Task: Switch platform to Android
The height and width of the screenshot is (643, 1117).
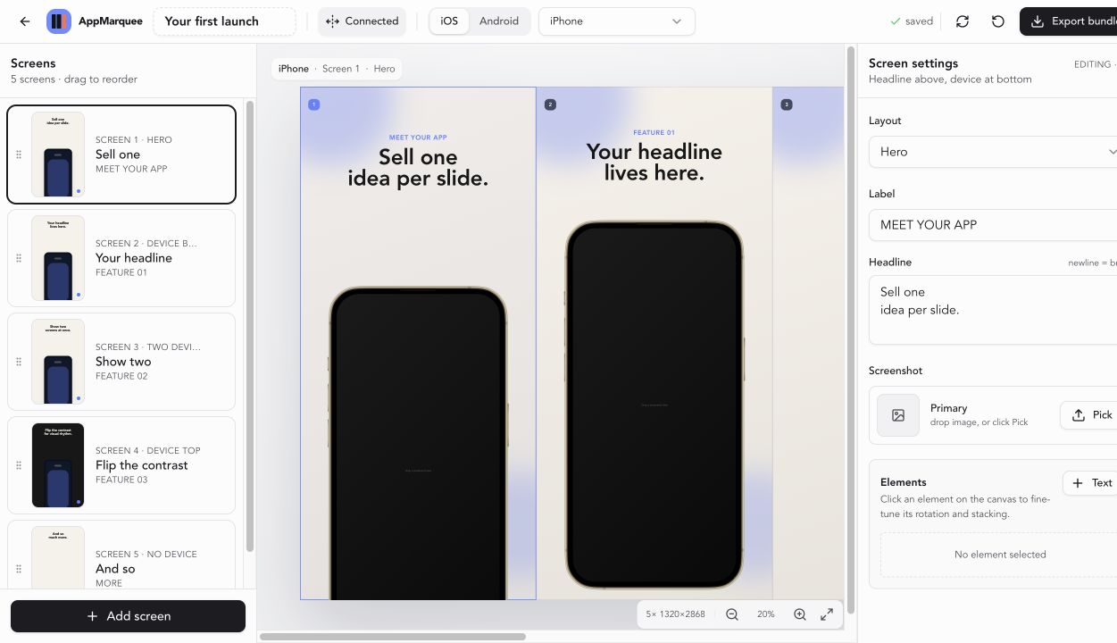Action: tap(499, 21)
